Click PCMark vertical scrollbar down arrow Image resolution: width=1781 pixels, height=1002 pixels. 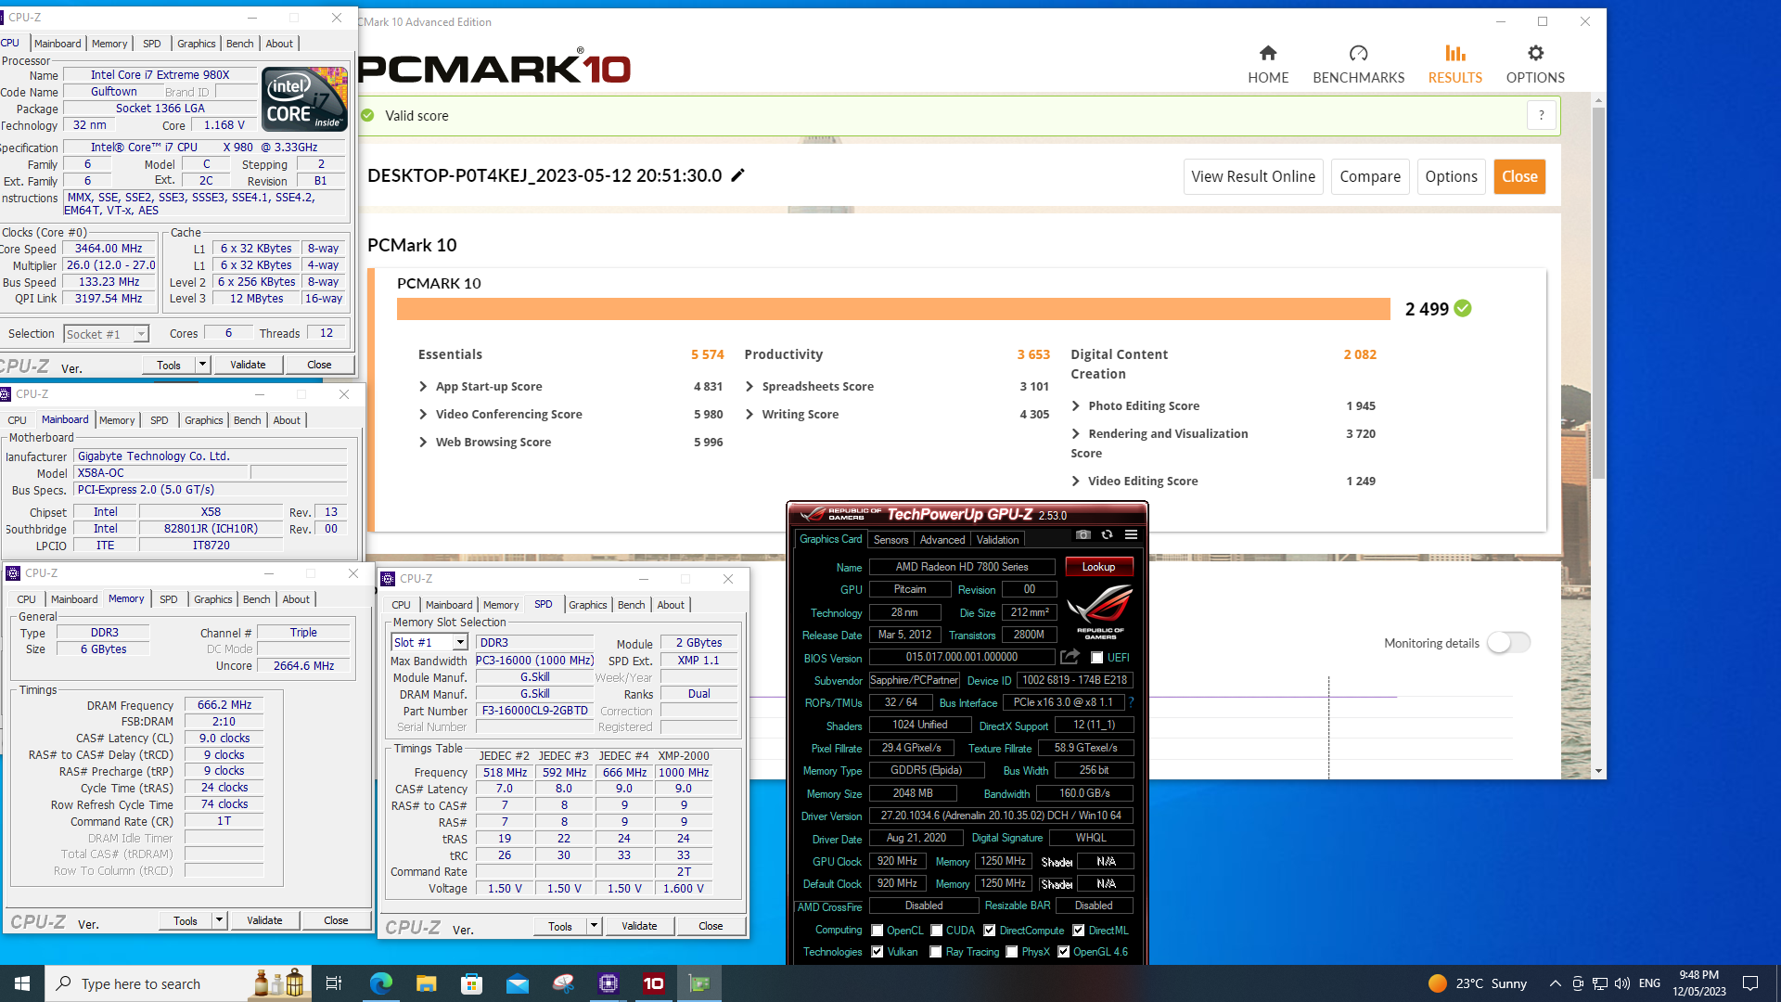(1598, 771)
